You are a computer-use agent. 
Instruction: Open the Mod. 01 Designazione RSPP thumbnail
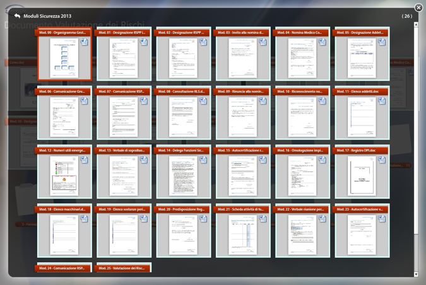click(x=124, y=58)
